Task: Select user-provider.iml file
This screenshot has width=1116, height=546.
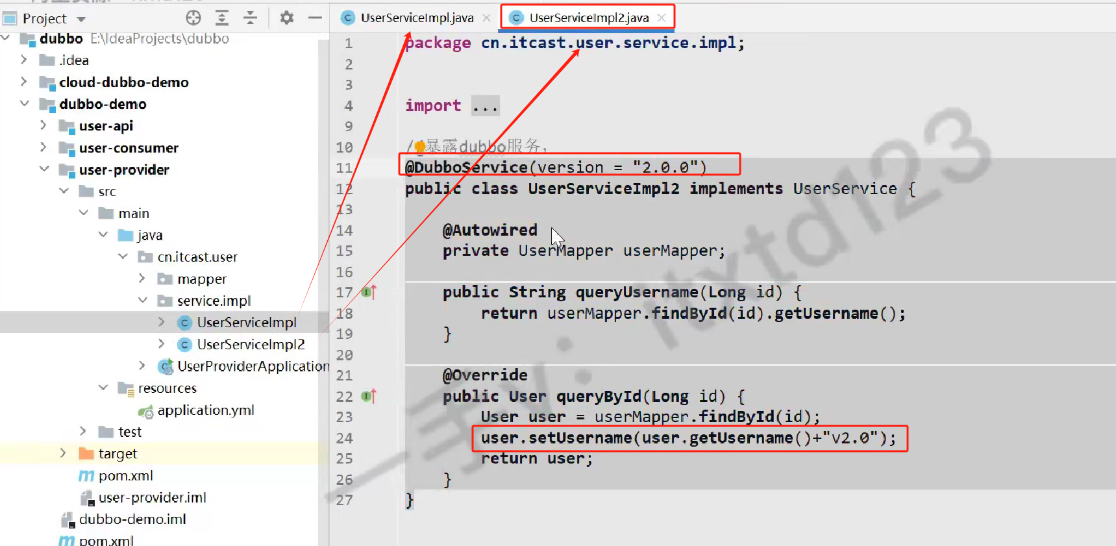Action: point(153,497)
